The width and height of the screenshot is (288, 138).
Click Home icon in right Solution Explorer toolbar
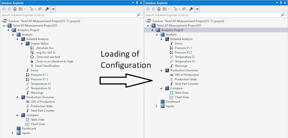coord(159,9)
